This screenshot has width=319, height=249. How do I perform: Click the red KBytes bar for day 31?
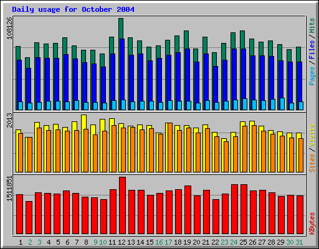click(300, 215)
